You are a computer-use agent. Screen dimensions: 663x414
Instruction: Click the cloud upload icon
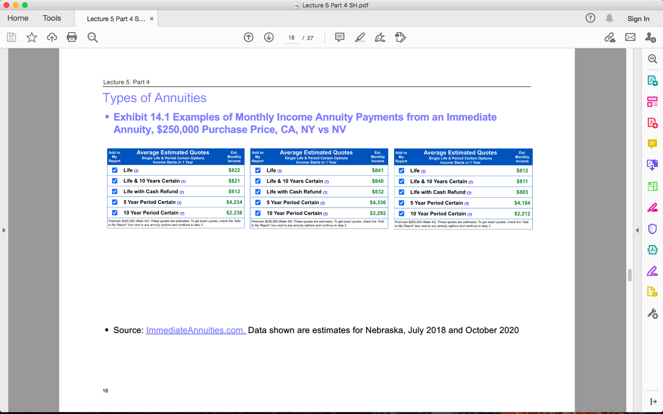point(52,37)
